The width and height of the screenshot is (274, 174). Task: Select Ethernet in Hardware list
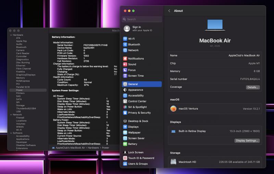pyautogui.click(x=21, y=66)
